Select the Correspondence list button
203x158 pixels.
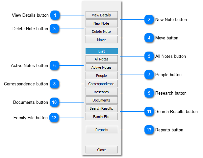click(101, 84)
